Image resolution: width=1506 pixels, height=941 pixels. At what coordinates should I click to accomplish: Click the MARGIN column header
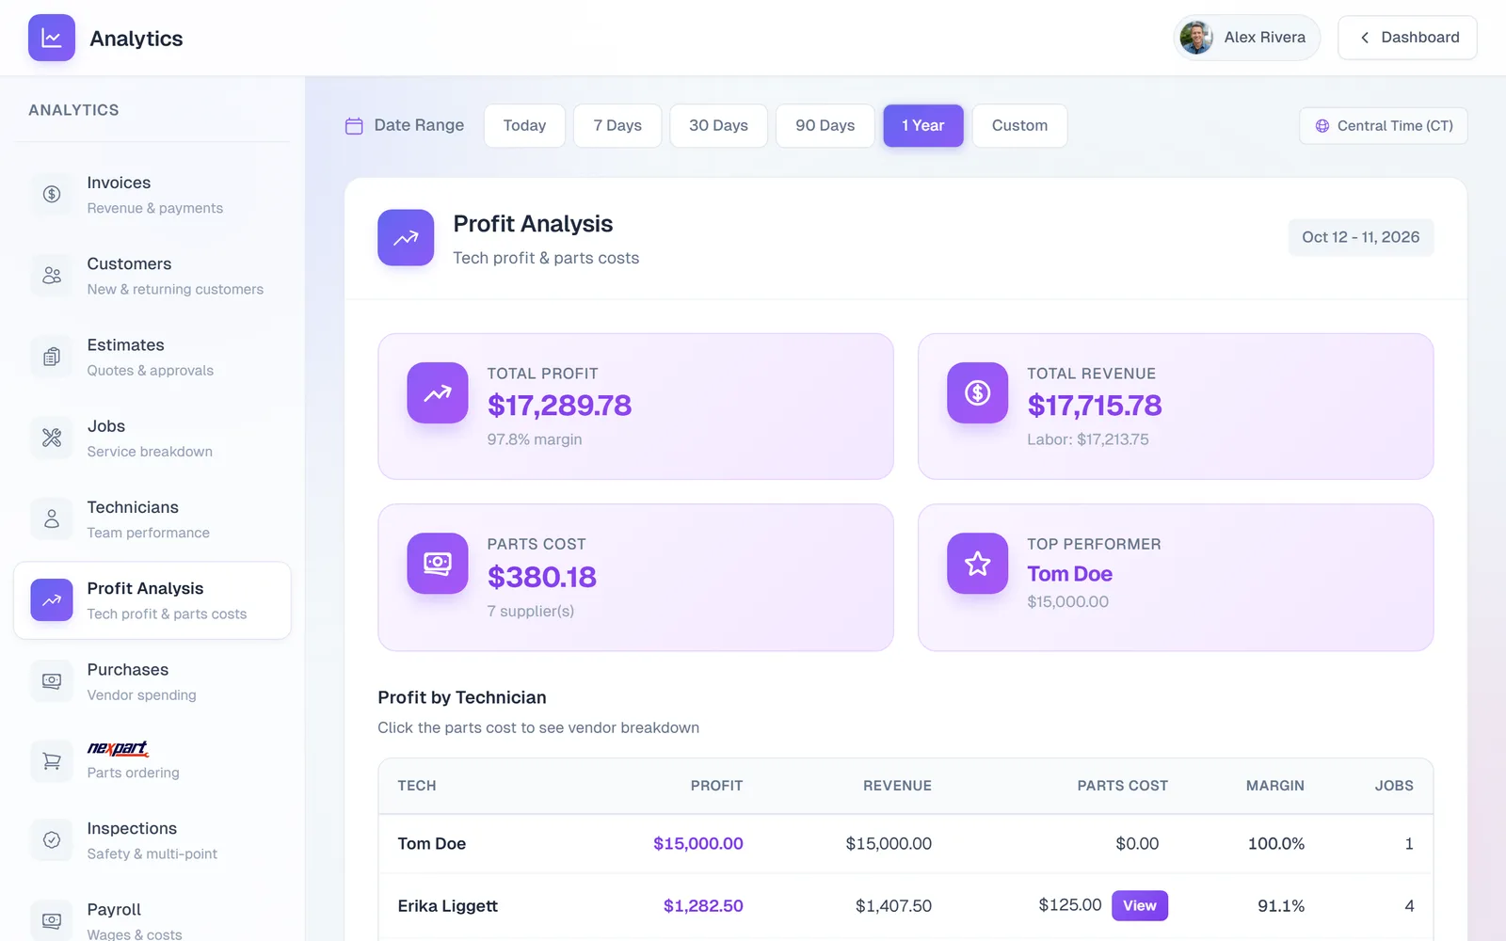point(1275,786)
